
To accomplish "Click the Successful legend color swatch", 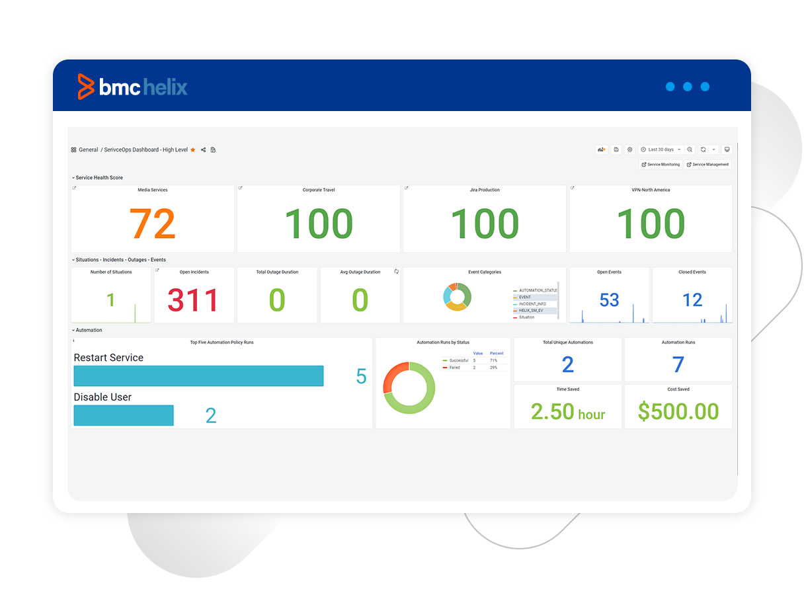I will coord(445,360).
